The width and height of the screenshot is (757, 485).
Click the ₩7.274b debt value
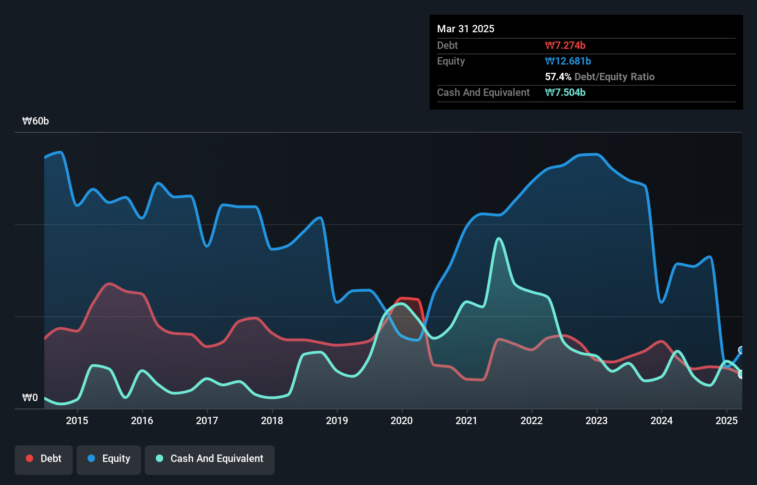(x=565, y=45)
